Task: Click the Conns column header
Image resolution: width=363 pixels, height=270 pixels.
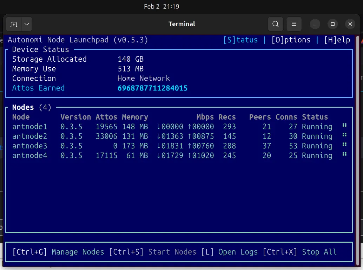Action: pyautogui.click(x=286, y=117)
